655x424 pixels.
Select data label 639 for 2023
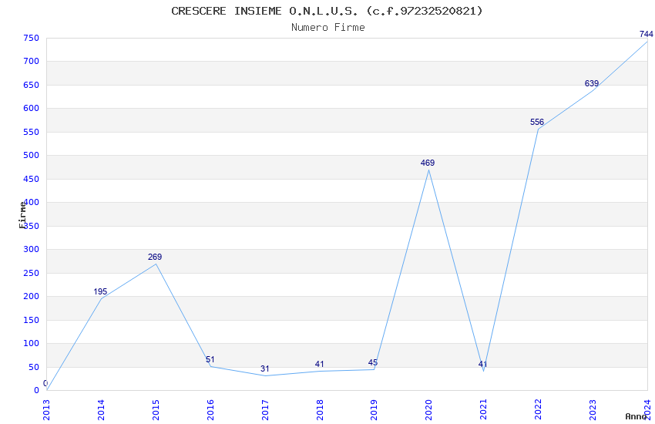(592, 83)
